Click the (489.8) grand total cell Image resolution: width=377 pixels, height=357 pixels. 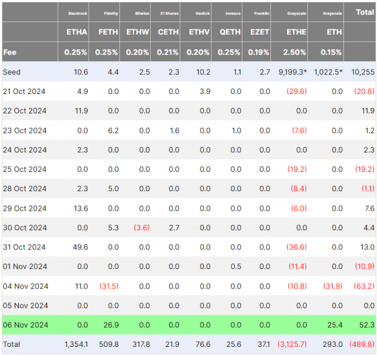coord(362,345)
